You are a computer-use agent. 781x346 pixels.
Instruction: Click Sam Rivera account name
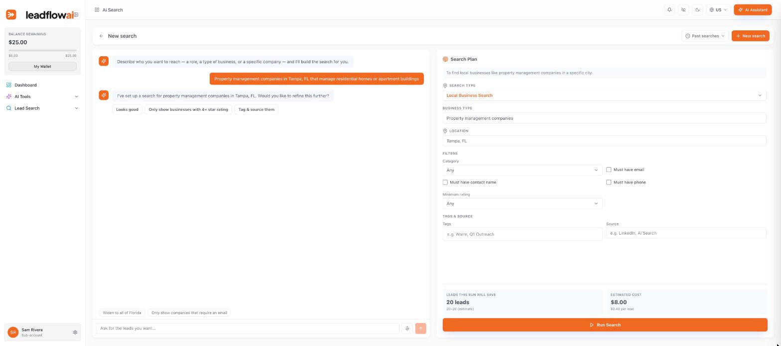click(x=32, y=330)
